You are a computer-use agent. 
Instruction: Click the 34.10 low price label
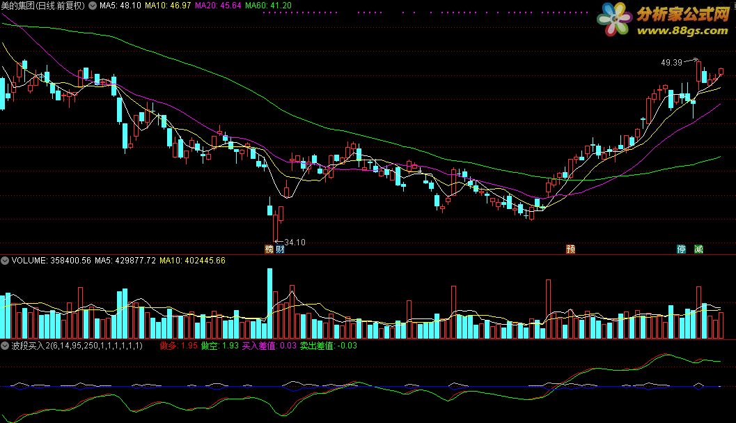tap(295, 243)
